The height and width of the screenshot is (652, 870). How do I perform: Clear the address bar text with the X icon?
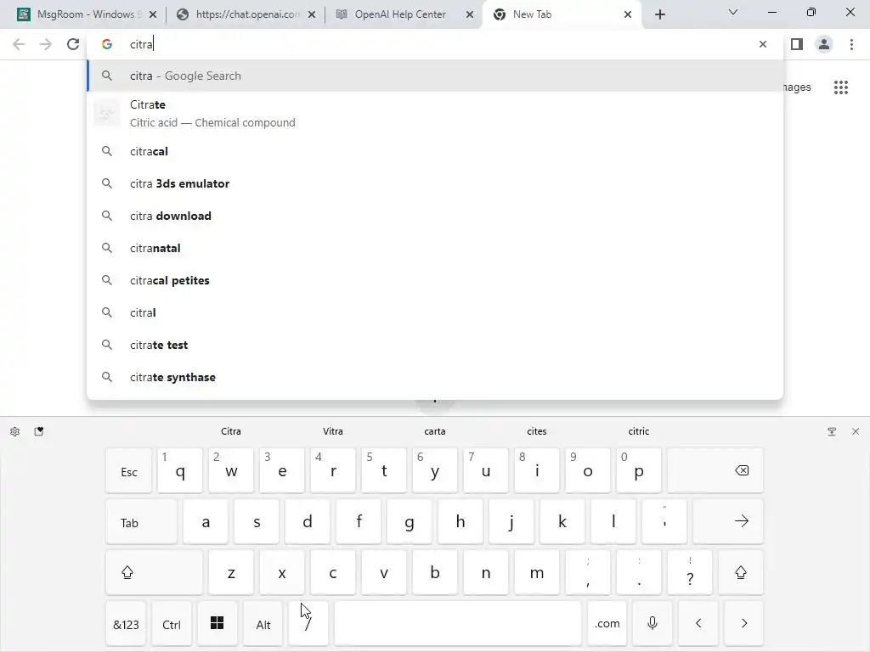(763, 44)
